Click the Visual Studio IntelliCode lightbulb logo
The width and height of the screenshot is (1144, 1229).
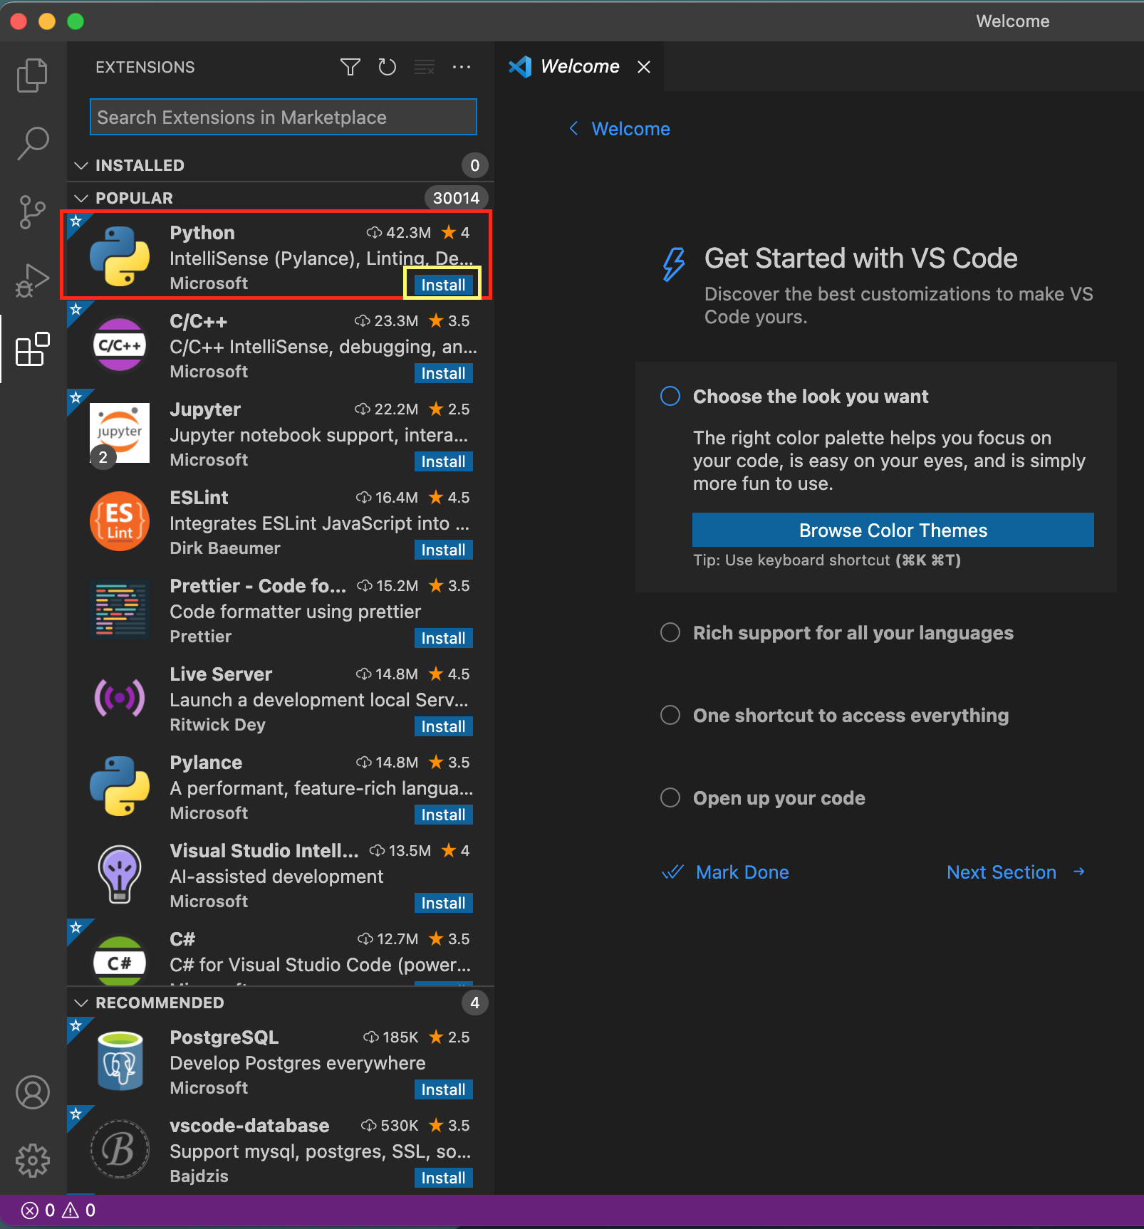click(x=120, y=874)
